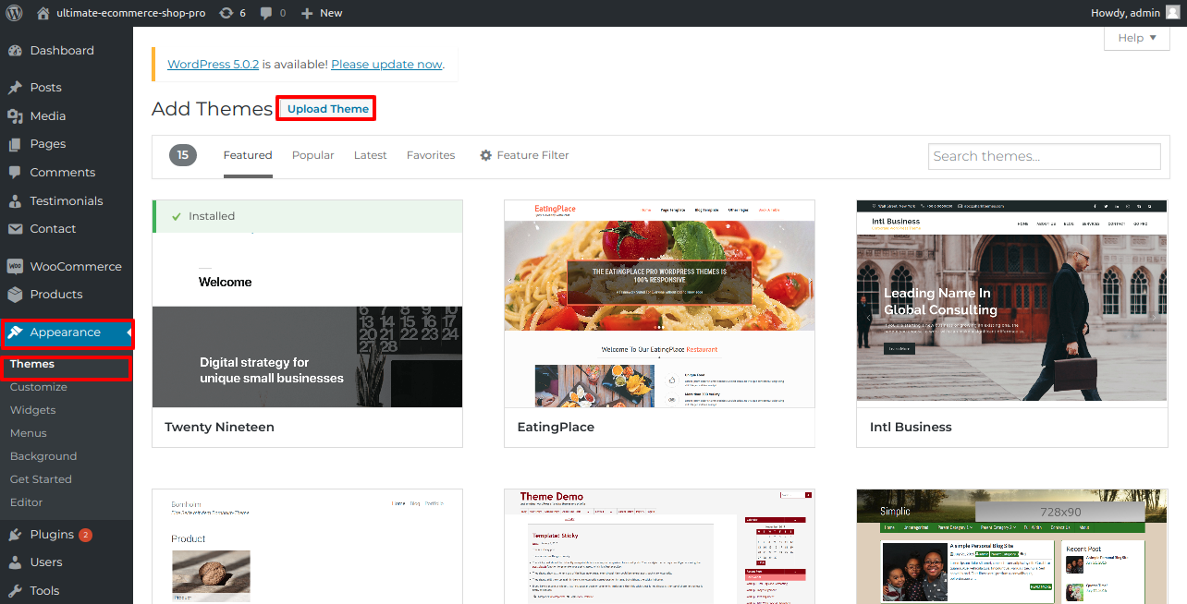Click the Please update now link
The width and height of the screenshot is (1187, 604).
(x=386, y=65)
